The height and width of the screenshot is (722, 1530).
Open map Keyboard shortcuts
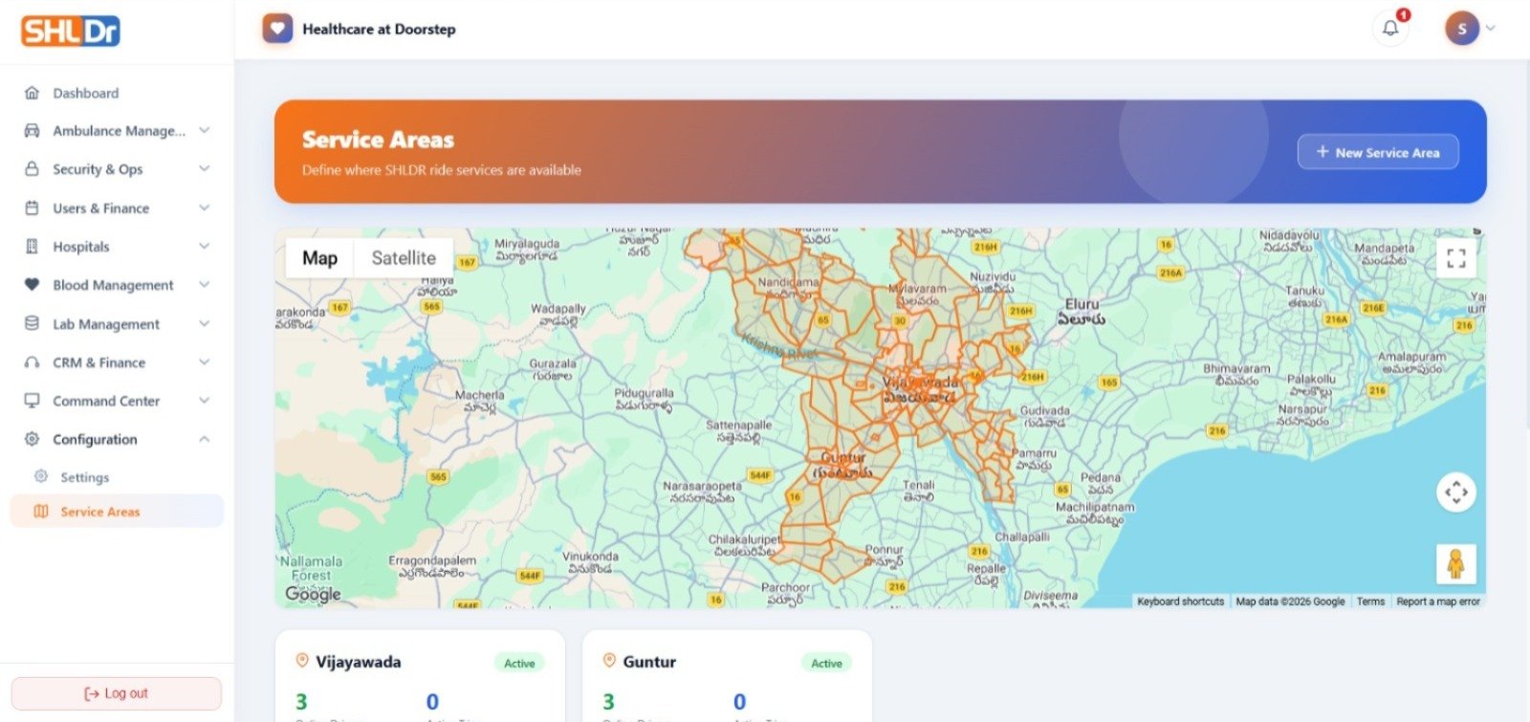click(1180, 602)
